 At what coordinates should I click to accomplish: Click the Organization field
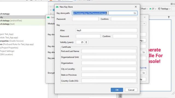109,63
